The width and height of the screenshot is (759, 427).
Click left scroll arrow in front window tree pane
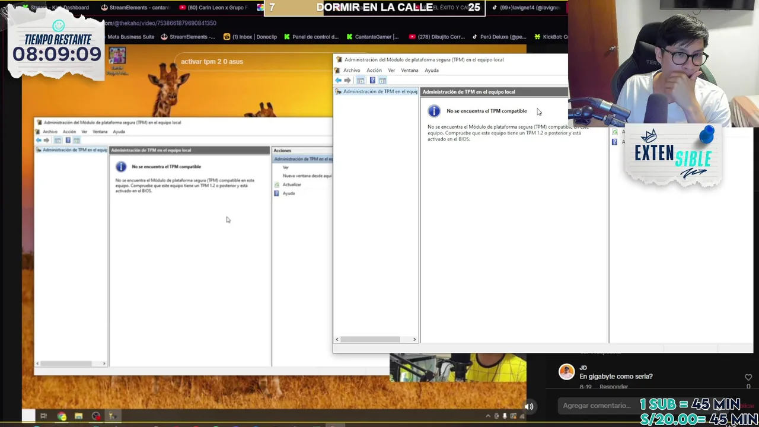point(337,339)
